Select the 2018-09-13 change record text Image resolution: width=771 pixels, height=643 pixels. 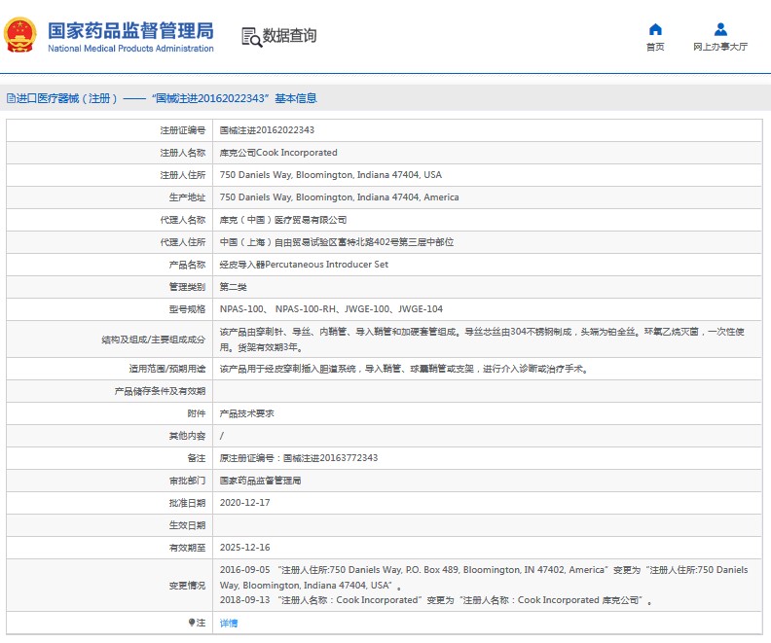pos(436,600)
